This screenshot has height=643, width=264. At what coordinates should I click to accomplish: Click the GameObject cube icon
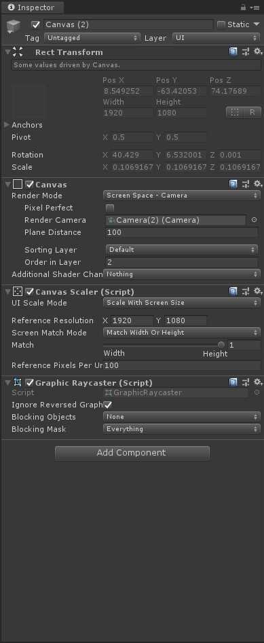click(14, 27)
